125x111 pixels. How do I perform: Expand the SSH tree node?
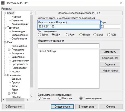(9, 94)
